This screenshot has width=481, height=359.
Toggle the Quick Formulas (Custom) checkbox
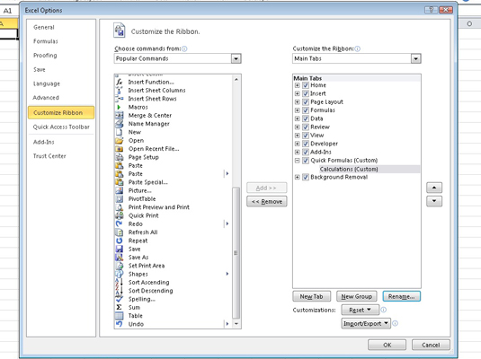pos(306,160)
